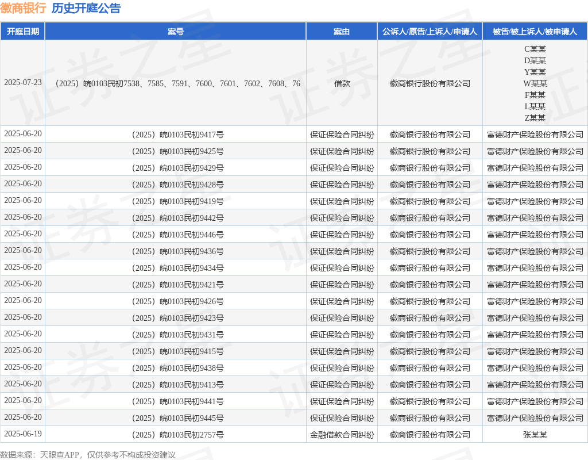Click the 历史开庭公告 heading
The width and height of the screenshot is (588, 460).
[86, 8]
